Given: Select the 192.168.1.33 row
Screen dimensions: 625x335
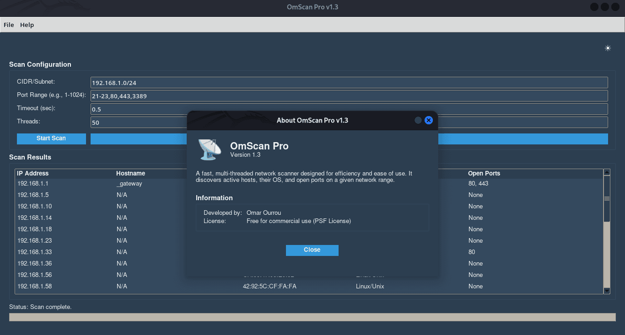Looking at the screenshot, I should tap(310, 252).
